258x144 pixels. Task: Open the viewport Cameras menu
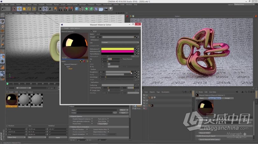pyautogui.click(x=17, y=13)
